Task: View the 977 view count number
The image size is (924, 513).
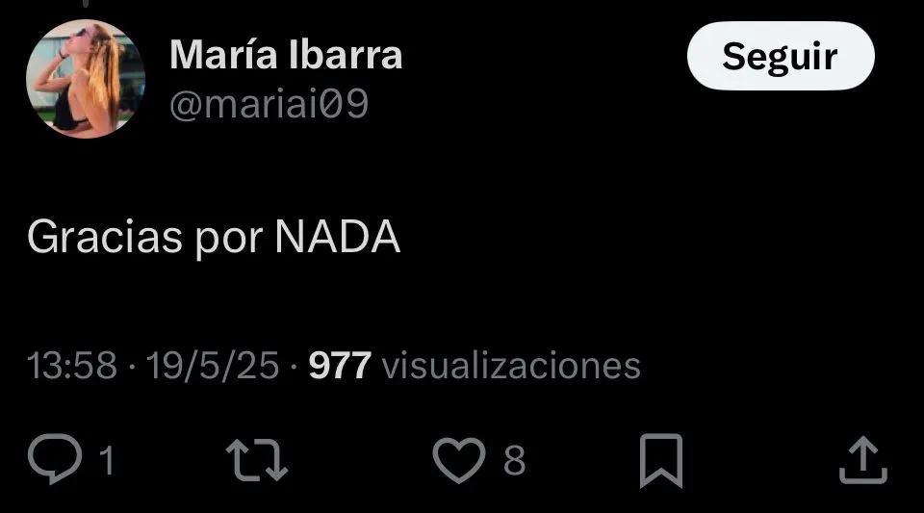Action: tap(340, 366)
